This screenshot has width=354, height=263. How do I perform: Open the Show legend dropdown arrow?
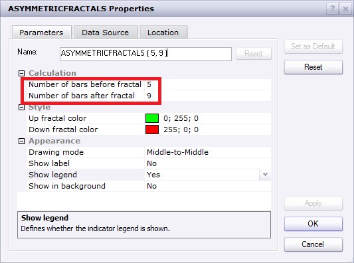tap(265, 175)
